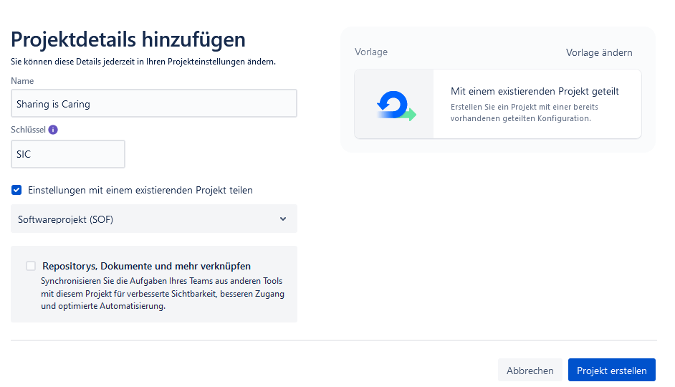Click the 'Name' field label
This screenshot has width=675, height=387.
coord(22,82)
